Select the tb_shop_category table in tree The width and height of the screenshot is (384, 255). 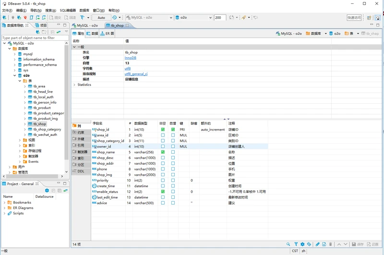tap(47, 129)
